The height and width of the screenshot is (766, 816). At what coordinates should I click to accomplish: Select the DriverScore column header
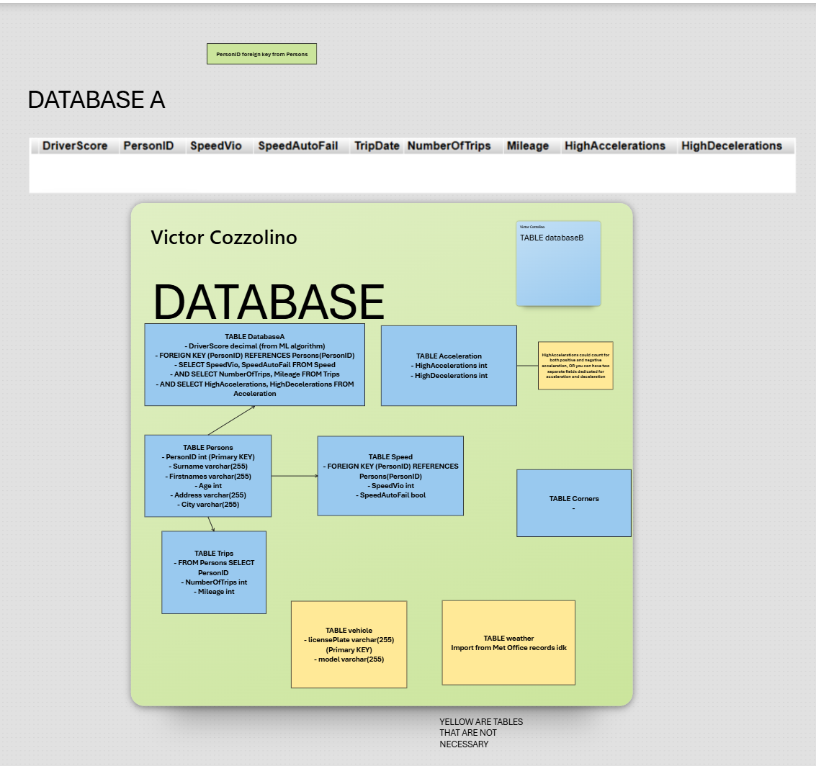tap(75, 146)
